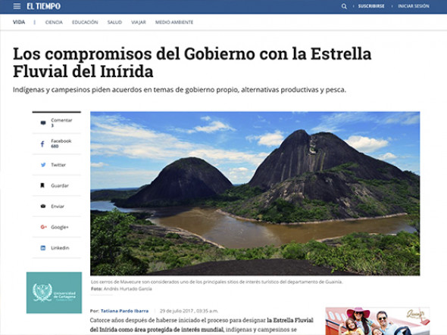Click the Universidad de Cartagena ad banner
Viewport: 447px width, 335px height.
54,293
